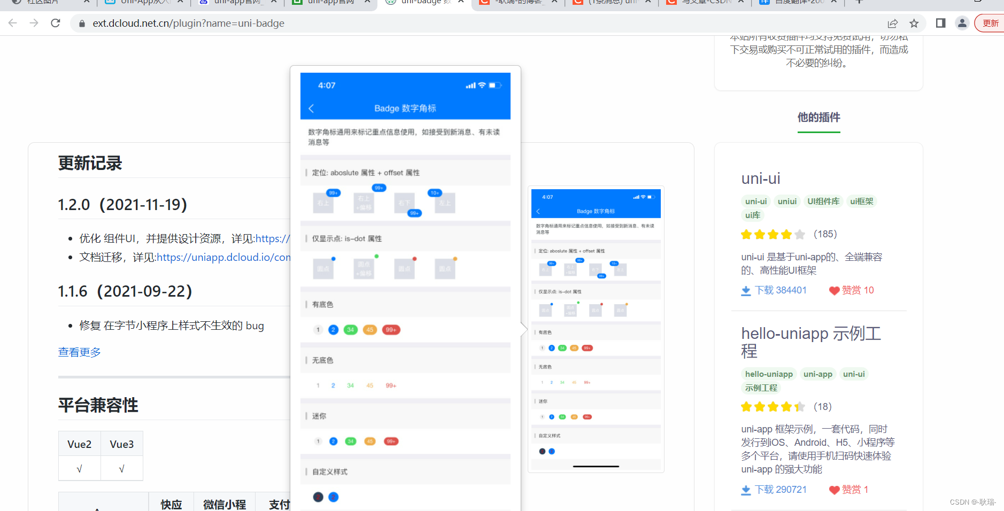1004x511 pixels.
Task: Open a new browser tab
Action: pos(859,2)
